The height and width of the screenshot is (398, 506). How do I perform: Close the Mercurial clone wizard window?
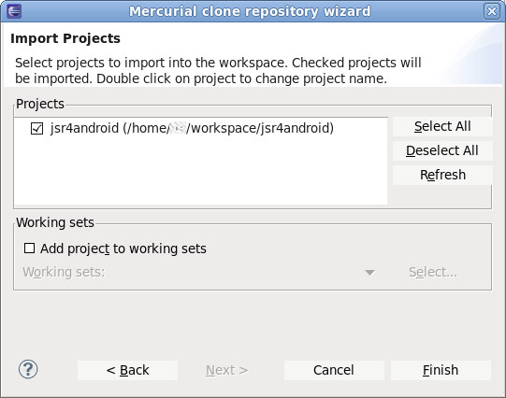coord(491,11)
